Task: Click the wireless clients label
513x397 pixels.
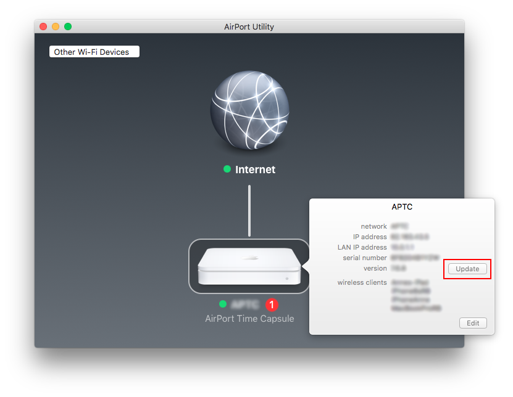Action: (362, 282)
